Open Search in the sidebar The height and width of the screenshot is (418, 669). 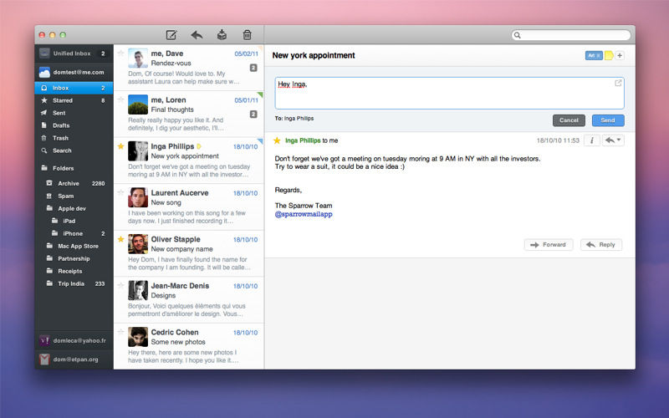tap(74, 150)
